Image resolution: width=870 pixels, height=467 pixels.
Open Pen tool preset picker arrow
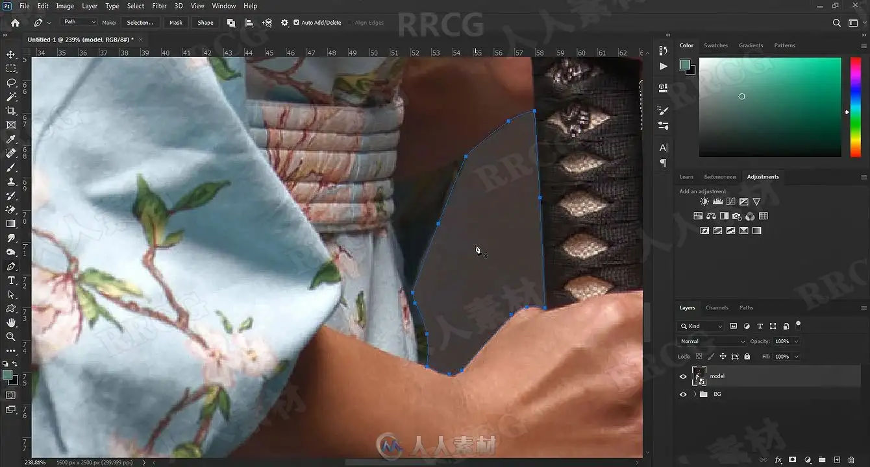click(49, 23)
